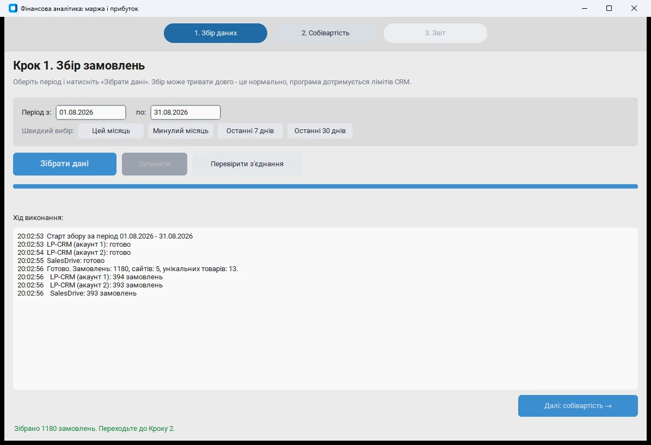Click log line «LP-CRM (акаунт 1): 394 замовлень»
The width and height of the screenshot is (651, 445).
pos(90,277)
